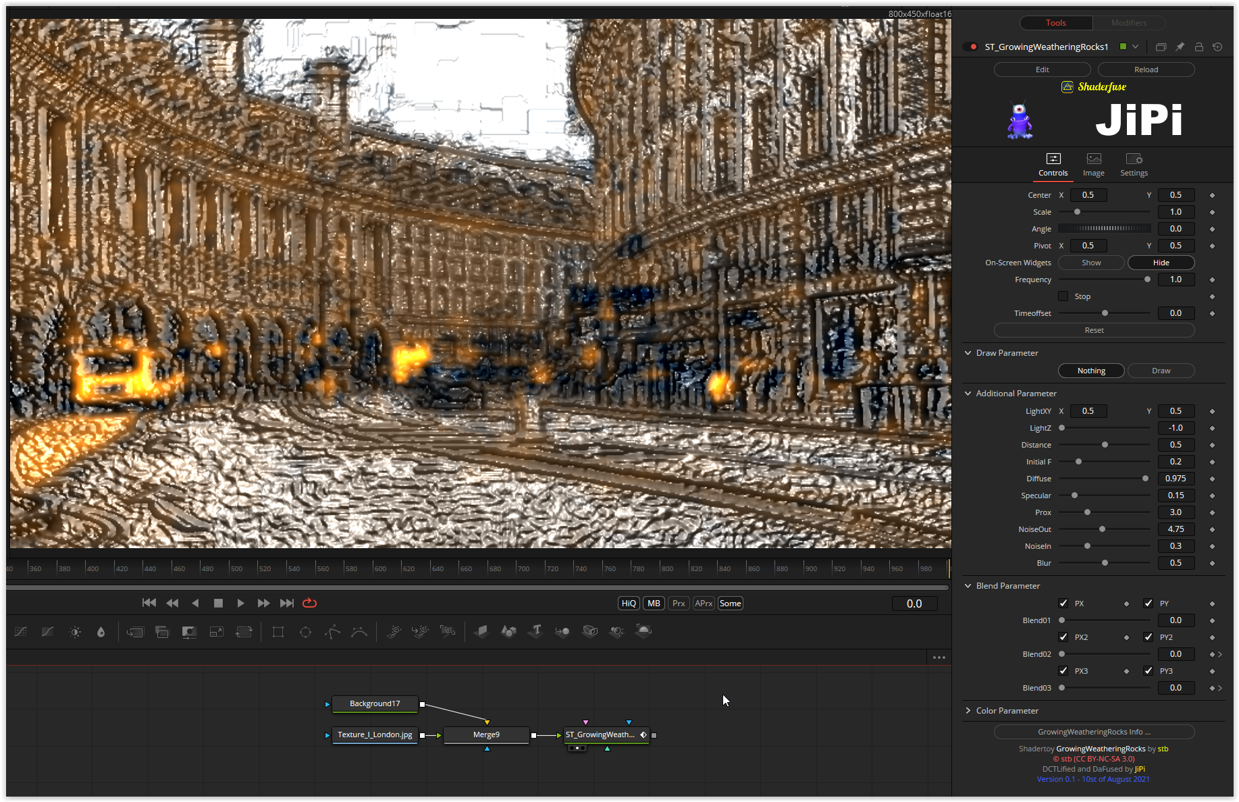
Task: Select the Merge9 node
Action: tap(486, 734)
